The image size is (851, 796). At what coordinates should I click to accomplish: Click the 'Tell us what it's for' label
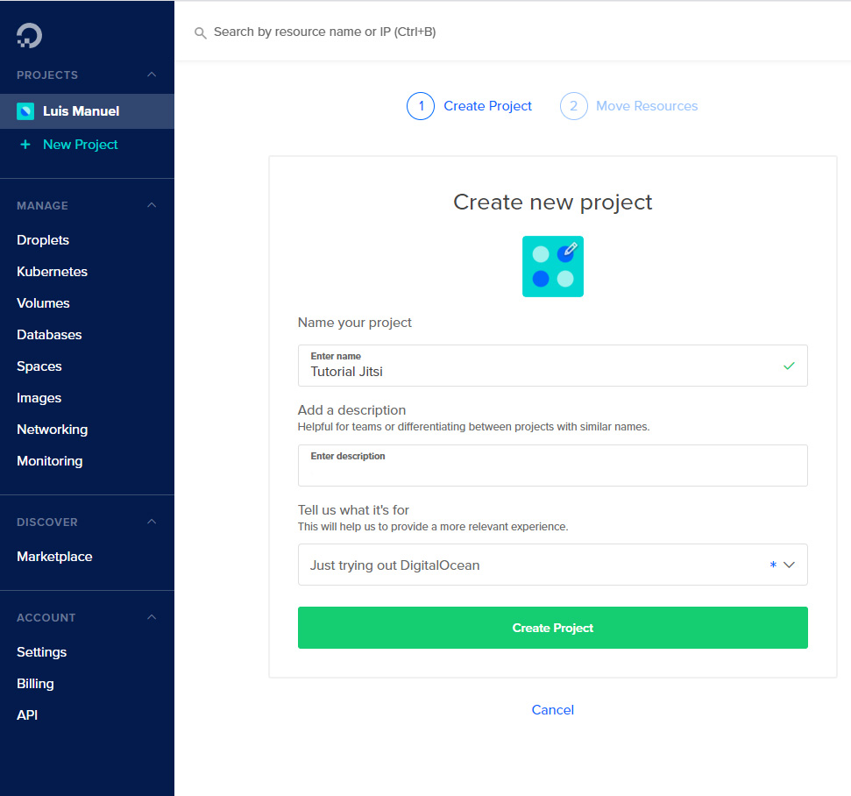click(x=353, y=510)
